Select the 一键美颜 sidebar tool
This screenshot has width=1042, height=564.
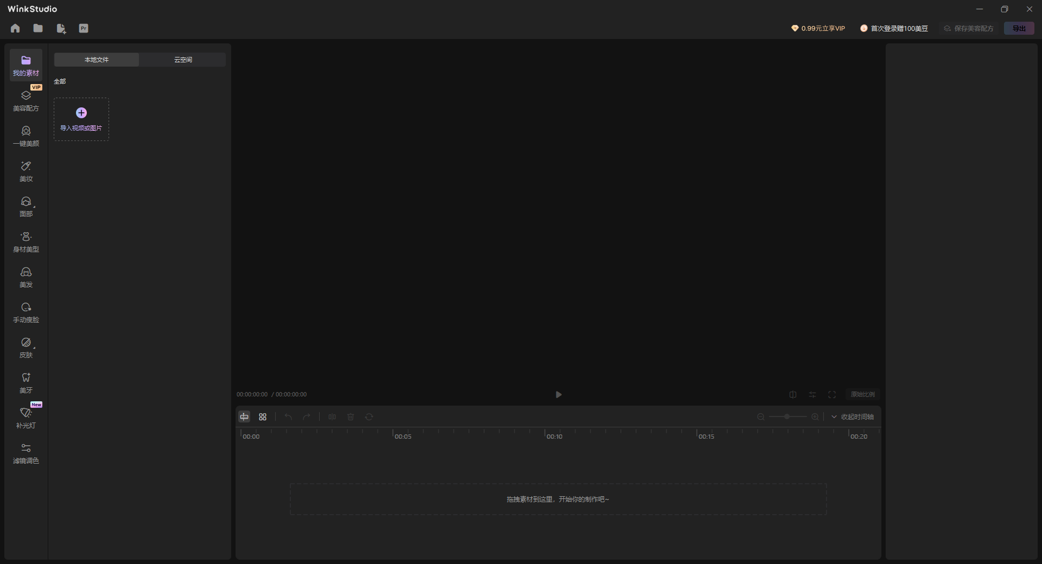[26, 136]
